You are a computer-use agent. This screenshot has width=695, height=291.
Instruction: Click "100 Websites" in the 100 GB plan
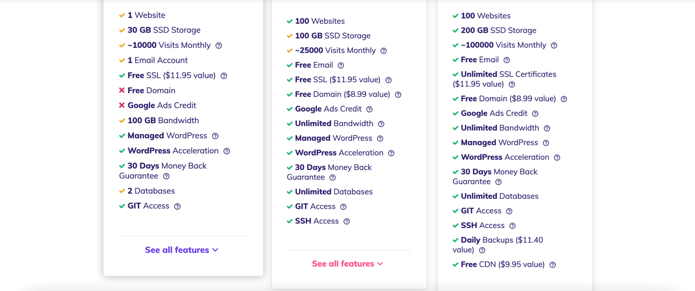320,21
